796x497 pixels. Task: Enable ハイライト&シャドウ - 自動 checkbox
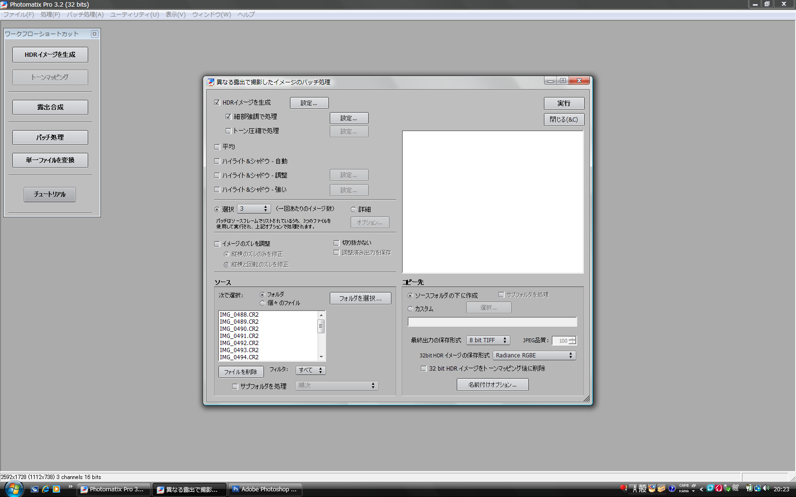pyautogui.click(x=217, y=161)
